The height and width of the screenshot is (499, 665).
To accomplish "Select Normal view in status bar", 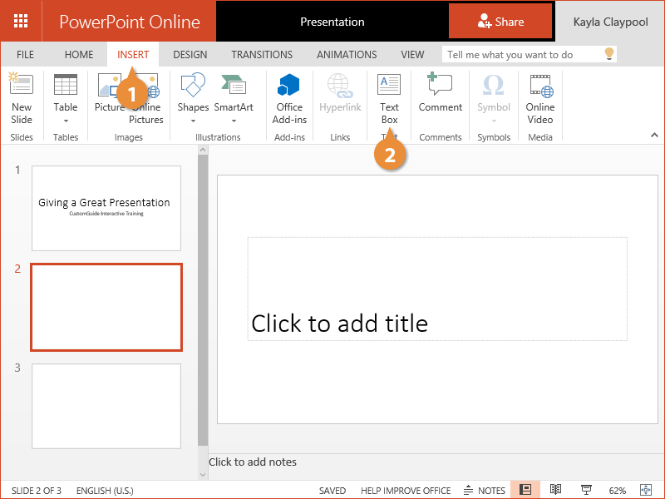I will click(x=525, y=490).
